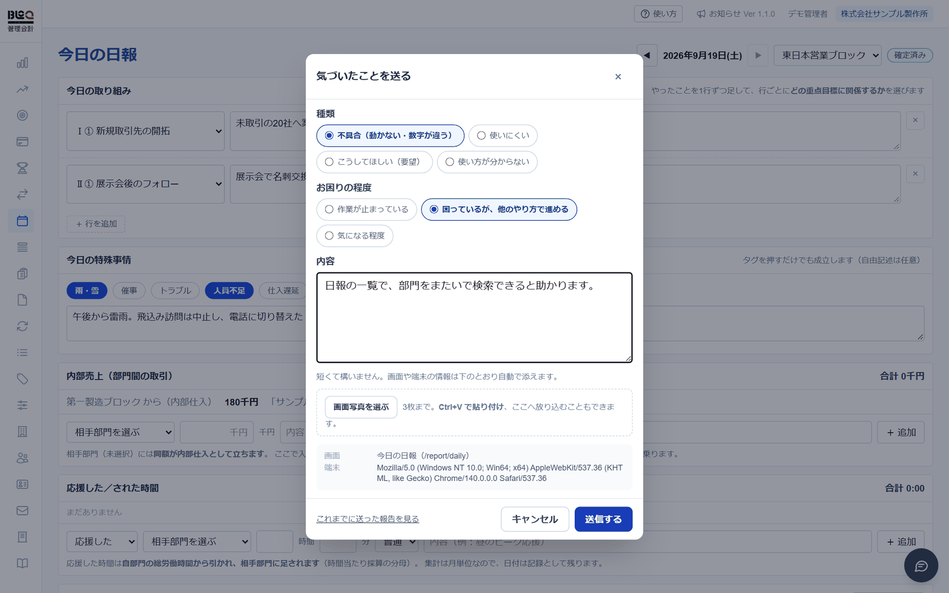Click the BLEO 管理会計 logo
This screenshot has width=949, height=593.
click(21, 21)
